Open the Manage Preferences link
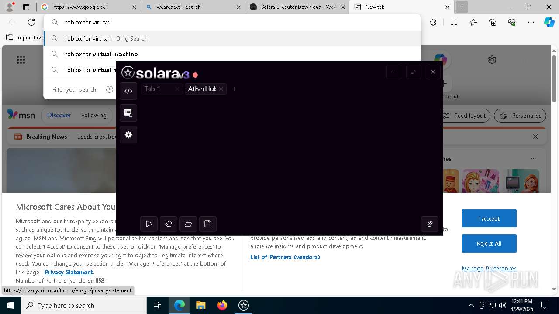The height and width of the screenshot is (314, 559). [489, 268]
